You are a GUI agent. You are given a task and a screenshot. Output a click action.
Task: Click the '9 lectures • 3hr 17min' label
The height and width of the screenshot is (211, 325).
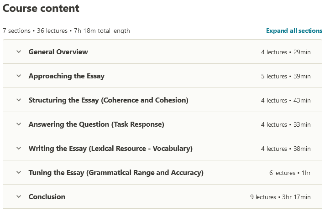click(280, 197)
